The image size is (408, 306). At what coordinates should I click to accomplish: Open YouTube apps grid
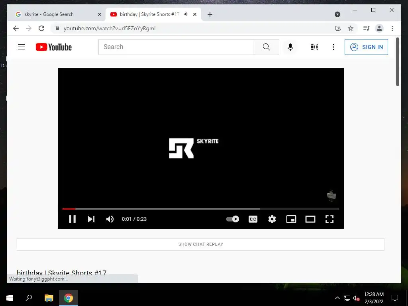click(314, 47)
